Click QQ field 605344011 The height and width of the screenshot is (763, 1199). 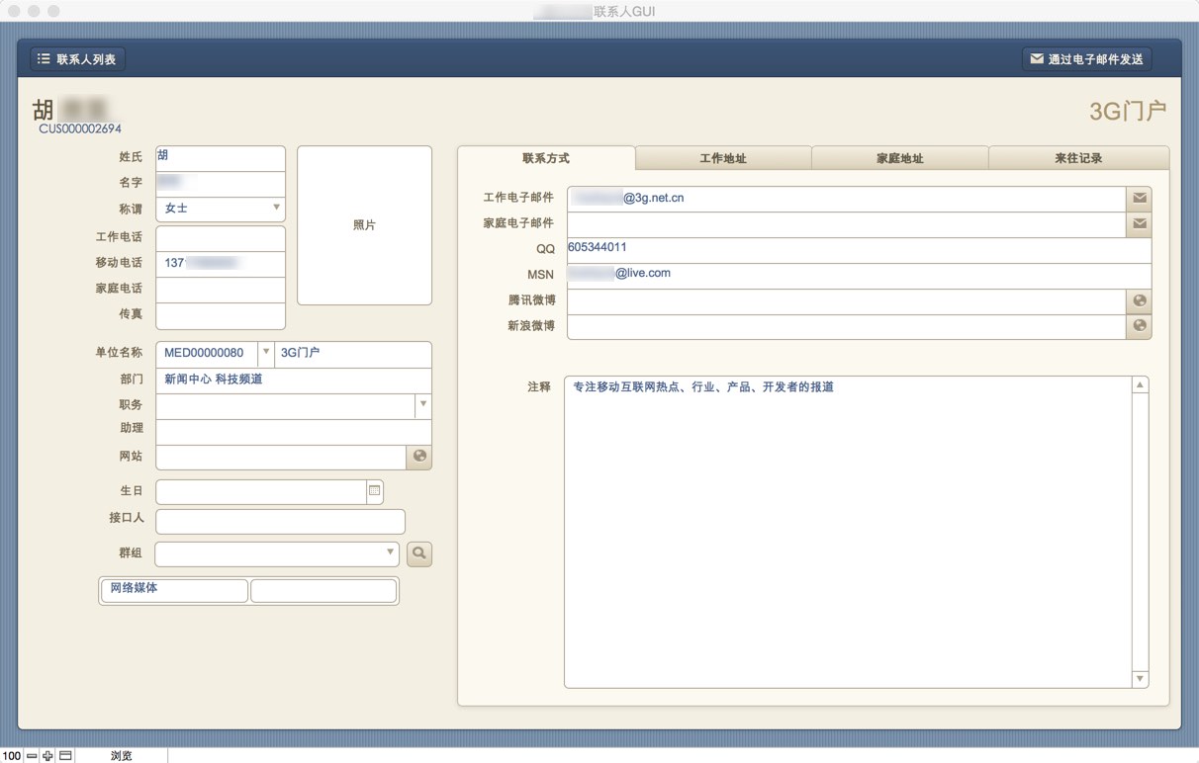coord(860,250)
